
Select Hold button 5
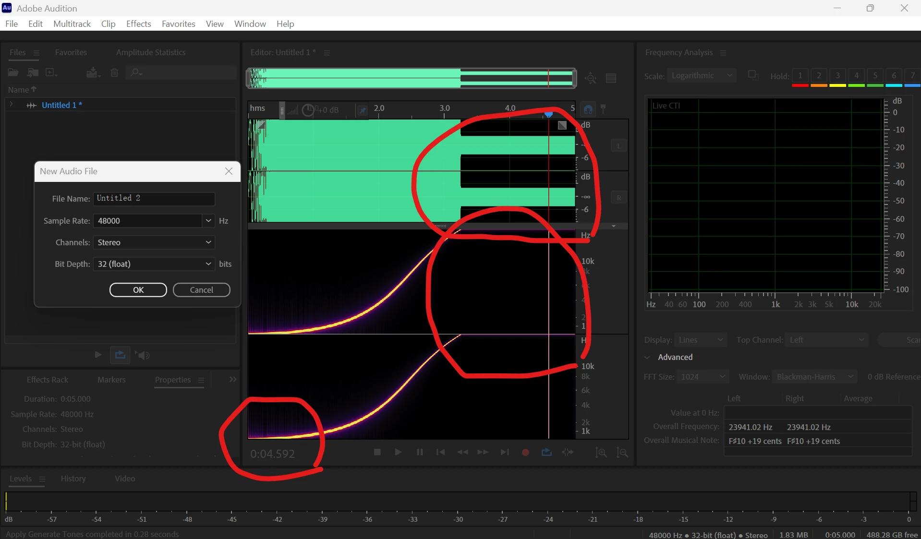point(875,76)
